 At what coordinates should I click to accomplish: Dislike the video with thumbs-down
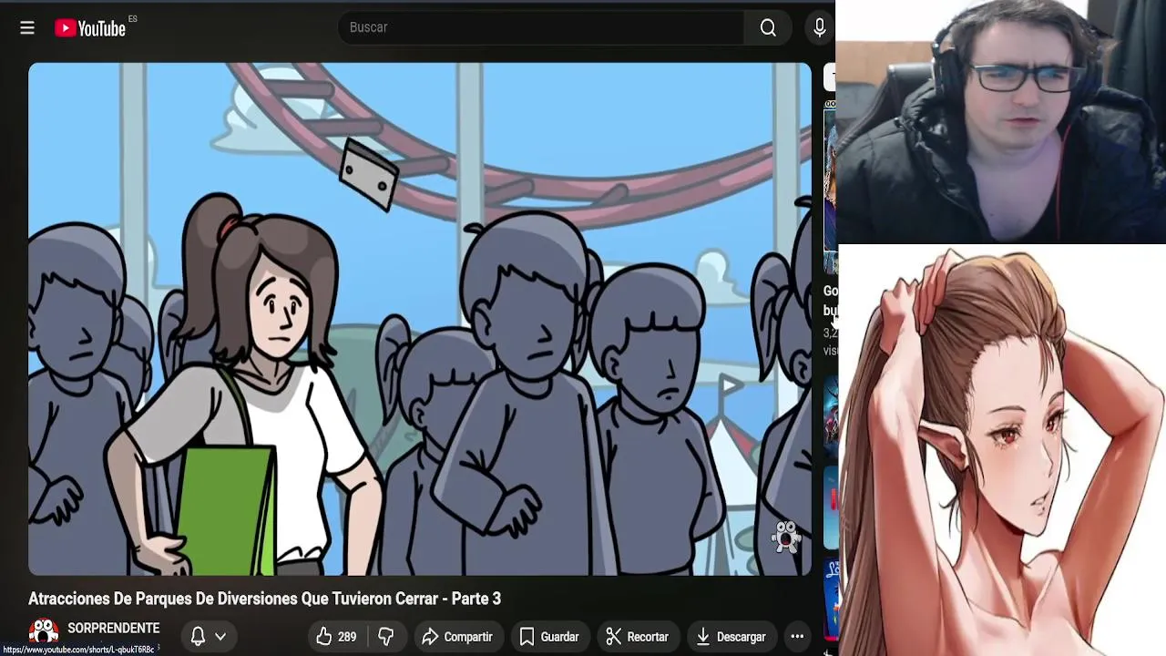(386, 637)
